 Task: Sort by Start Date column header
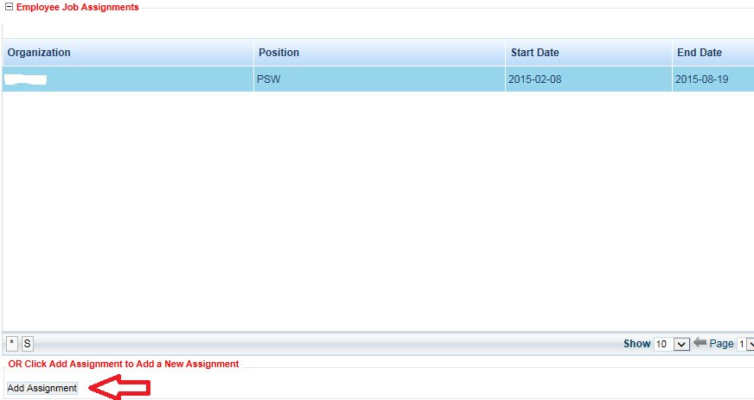coord(534,53)
